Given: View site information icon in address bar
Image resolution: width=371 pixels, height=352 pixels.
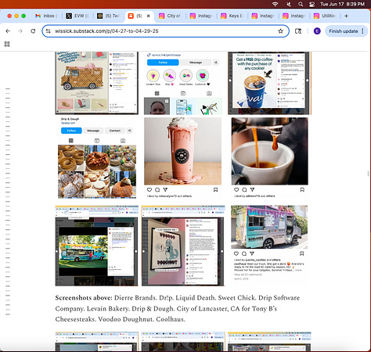Looking at the screenshot, I should coord(49,31).
